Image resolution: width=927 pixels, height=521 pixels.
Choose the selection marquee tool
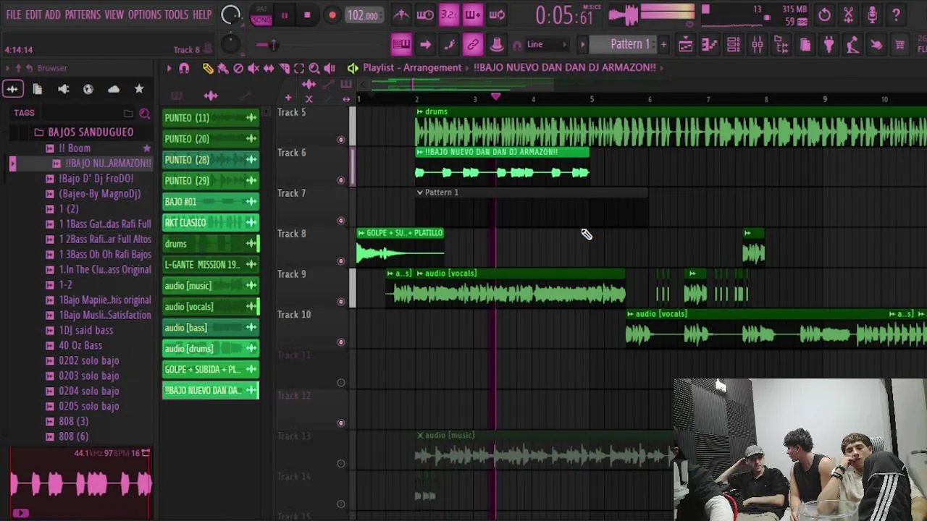click(x=299, y=68)
